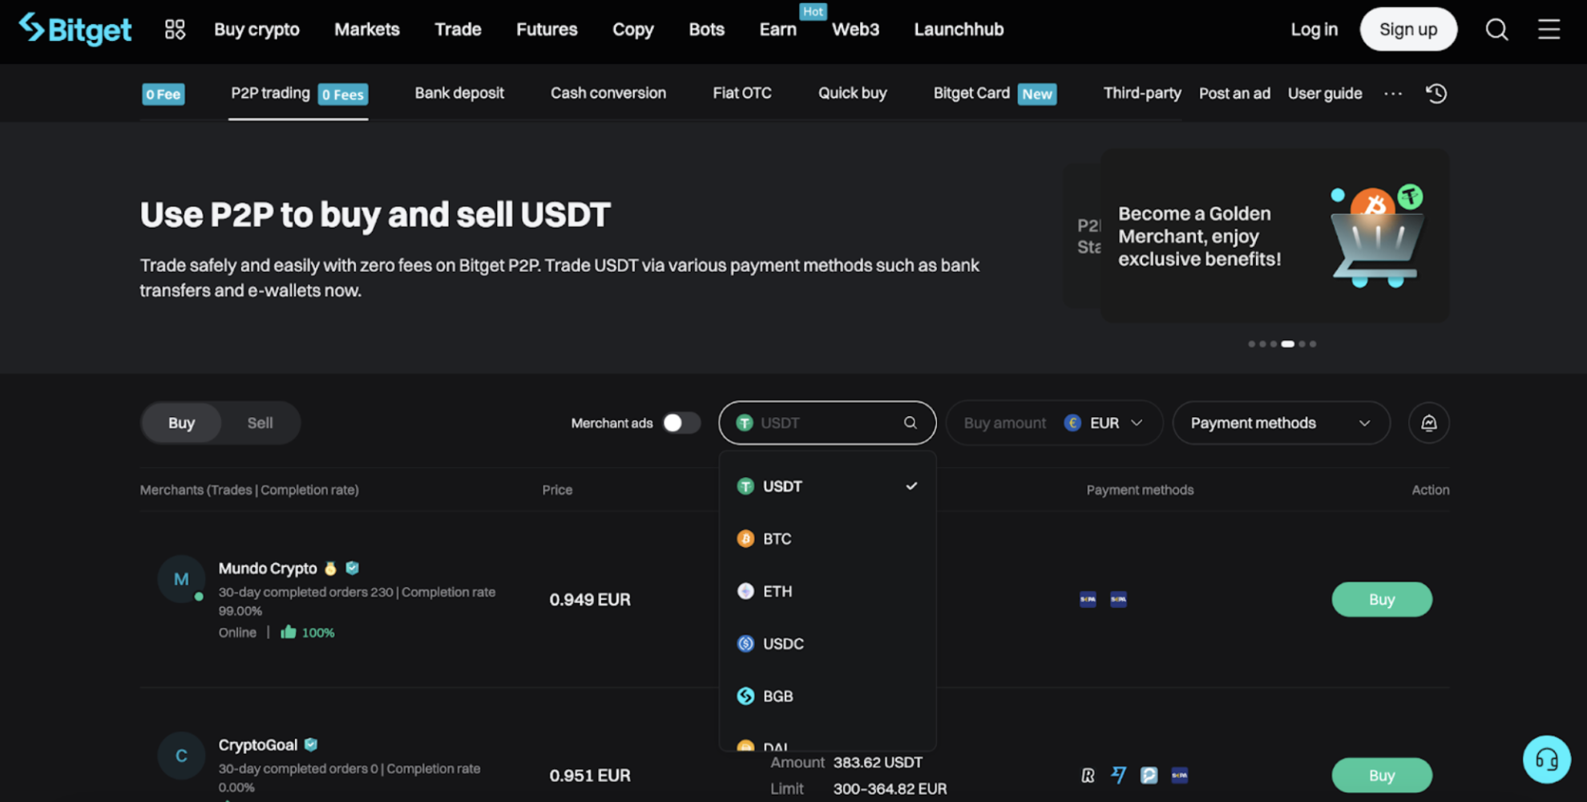Open Become a Golden Merchant banner
This screenshot has width=1587, height=802.
pyautogui.click(x=1274, y=236)
